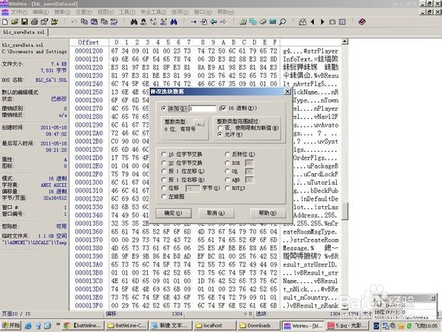Viewport: 442px width, 332px height.
Task: Open the 编辑 Edit menu
Action: [40, 12]
